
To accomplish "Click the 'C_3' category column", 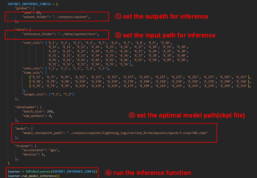I will tap(77, 68).
